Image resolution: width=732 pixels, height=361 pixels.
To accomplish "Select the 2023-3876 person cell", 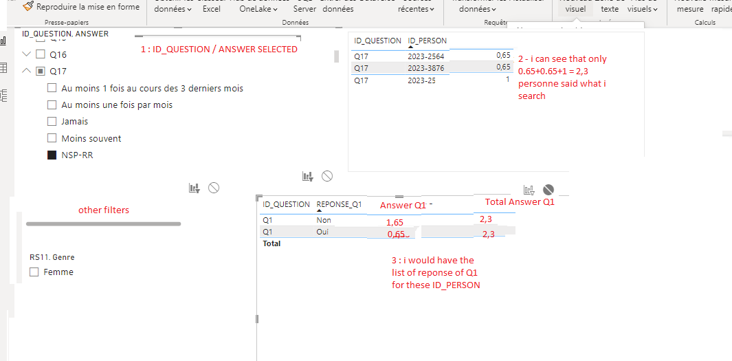I will tap(425, 68).
